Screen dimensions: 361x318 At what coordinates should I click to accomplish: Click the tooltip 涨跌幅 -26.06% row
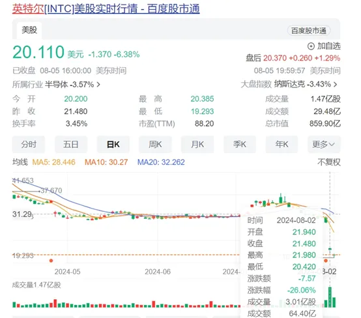pos(282,290)
